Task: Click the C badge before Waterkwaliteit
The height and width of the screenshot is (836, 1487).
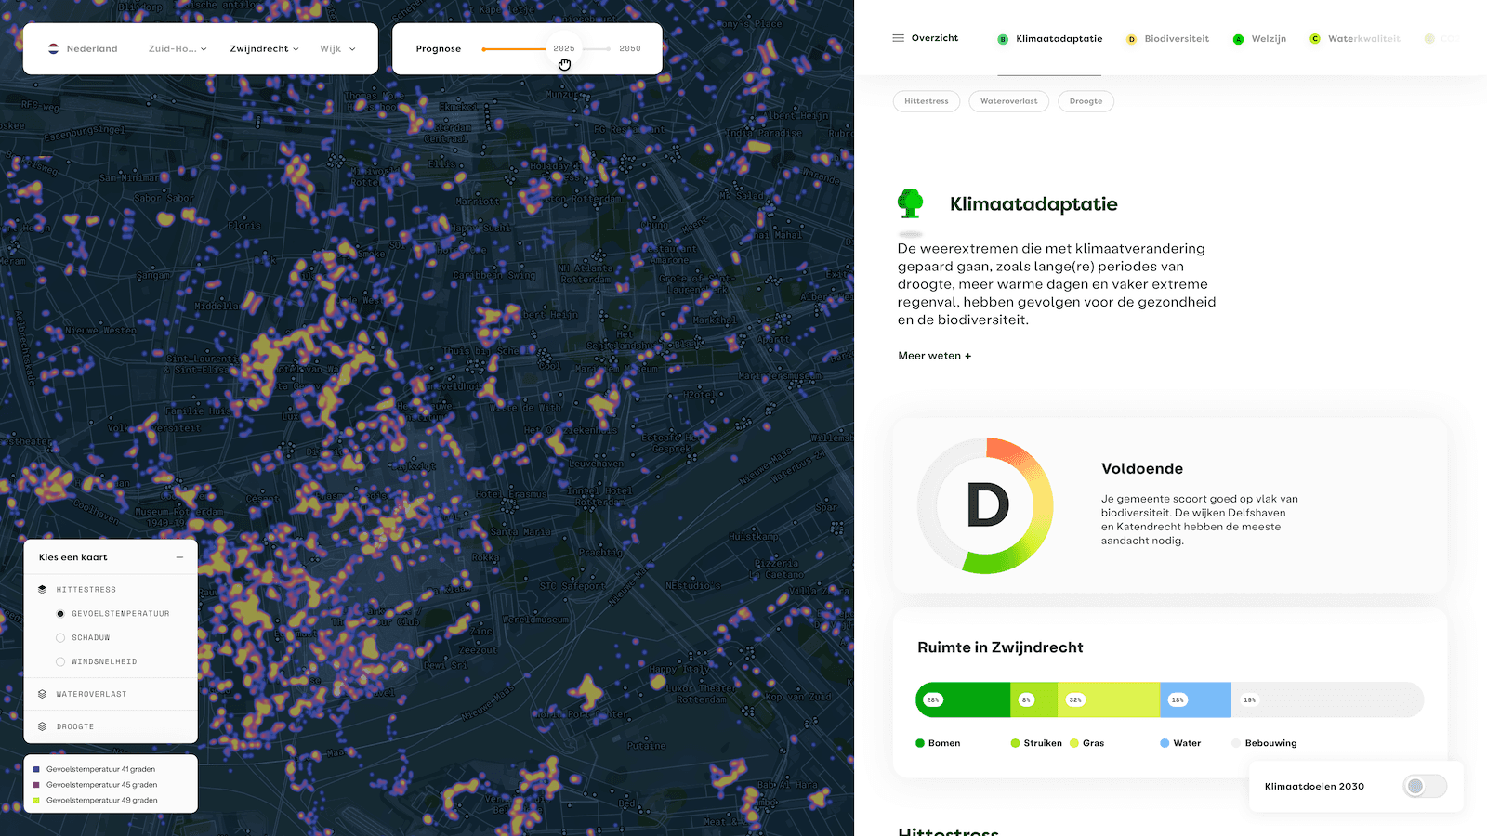Action: point(1315,39)
